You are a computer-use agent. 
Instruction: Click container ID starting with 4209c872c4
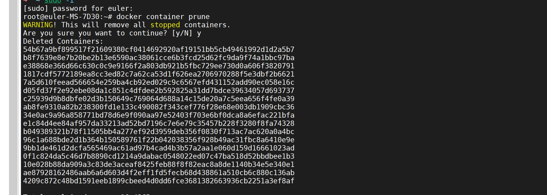coord(158,181)
